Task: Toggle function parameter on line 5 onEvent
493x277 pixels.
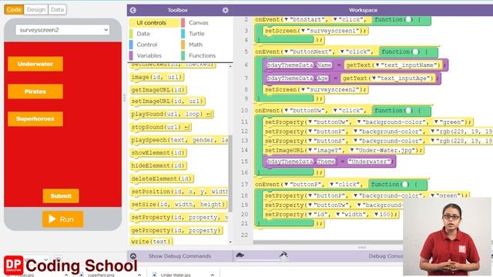Action: click(x=415, y=52)
